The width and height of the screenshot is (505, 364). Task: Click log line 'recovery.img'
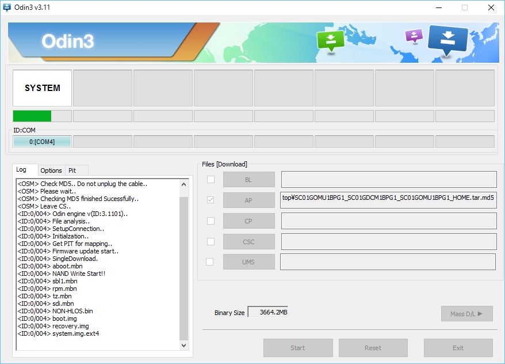(53, 327)
